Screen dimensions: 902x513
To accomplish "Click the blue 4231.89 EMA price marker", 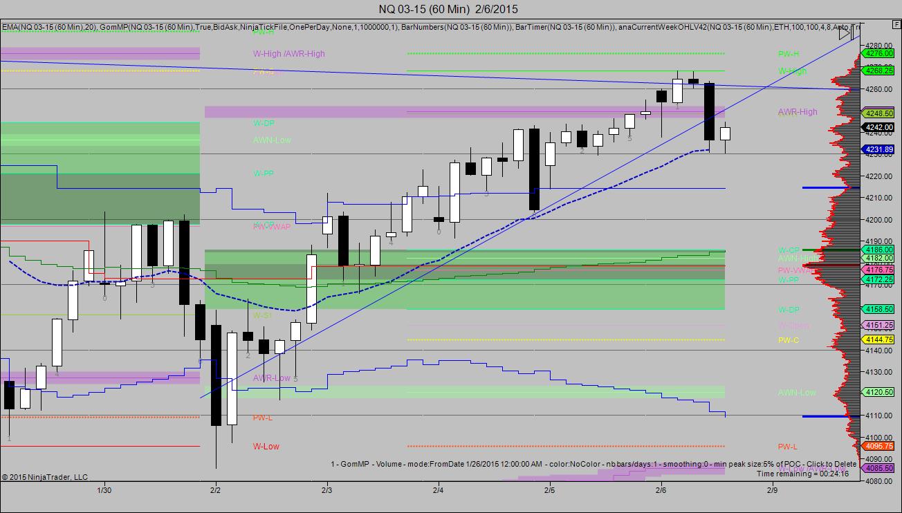I will point(878,149).
